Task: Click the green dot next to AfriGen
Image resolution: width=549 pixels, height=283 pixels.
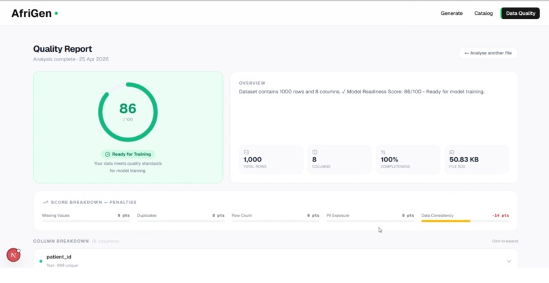Action: (x=56, y=14)
